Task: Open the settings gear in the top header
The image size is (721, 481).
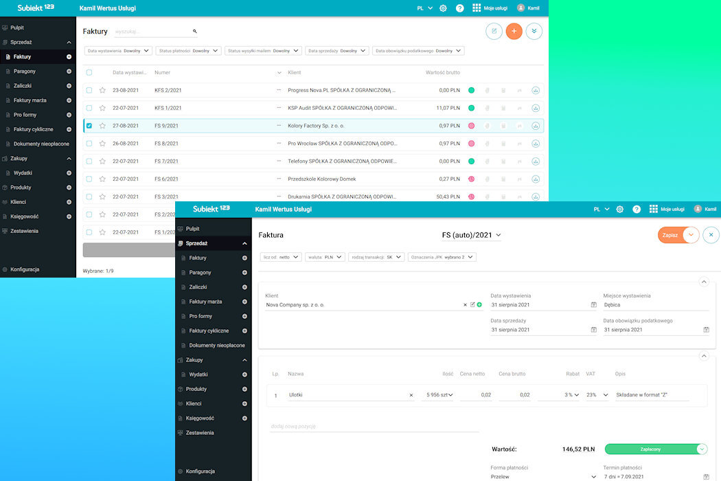Action: tap(444, 8)
